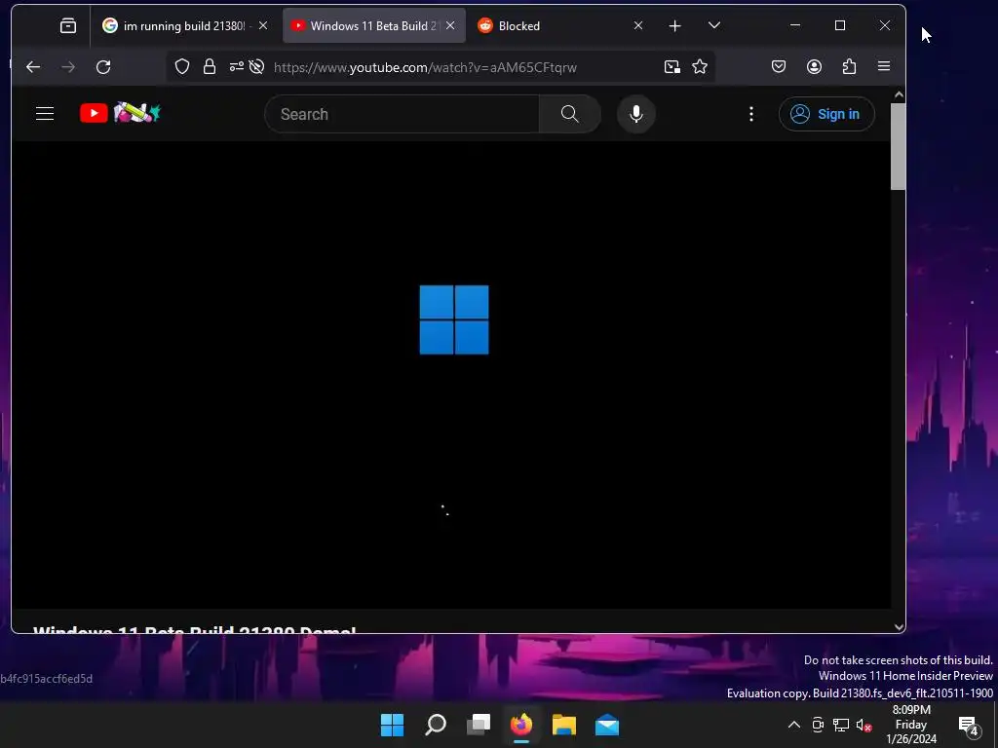
Task: Click the scroll down arrow
Action: (x=899, y=626)
